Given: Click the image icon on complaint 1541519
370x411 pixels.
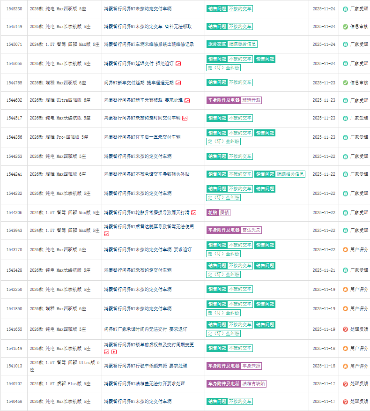Looking at the screenshot, I should point(107,352).
